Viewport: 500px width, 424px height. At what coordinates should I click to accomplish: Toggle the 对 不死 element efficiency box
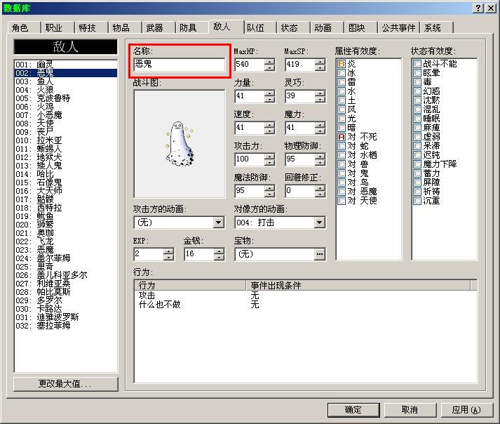(x=342, y=137)
